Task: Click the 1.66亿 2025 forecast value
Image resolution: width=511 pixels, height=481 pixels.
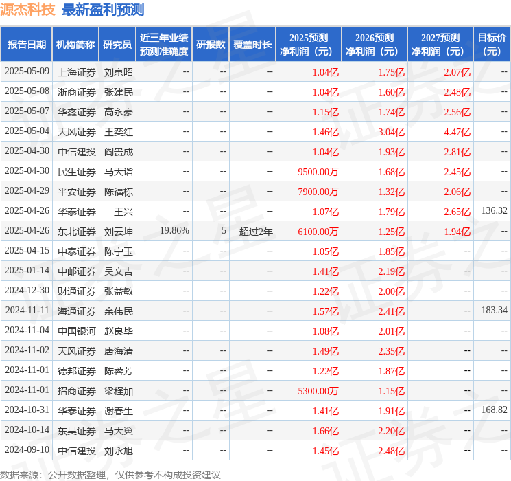Action: pyautogui.click(x=326, y=431)
